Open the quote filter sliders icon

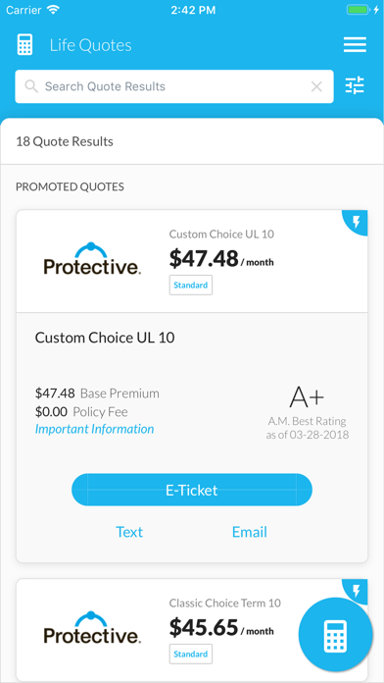(355, 85)
